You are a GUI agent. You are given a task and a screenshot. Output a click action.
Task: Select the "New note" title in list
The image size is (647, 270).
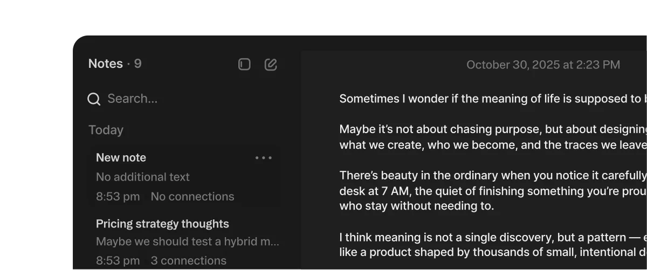[121, 157]
